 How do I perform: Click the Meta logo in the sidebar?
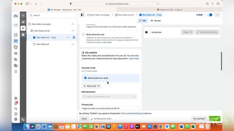tap(16, 16)
